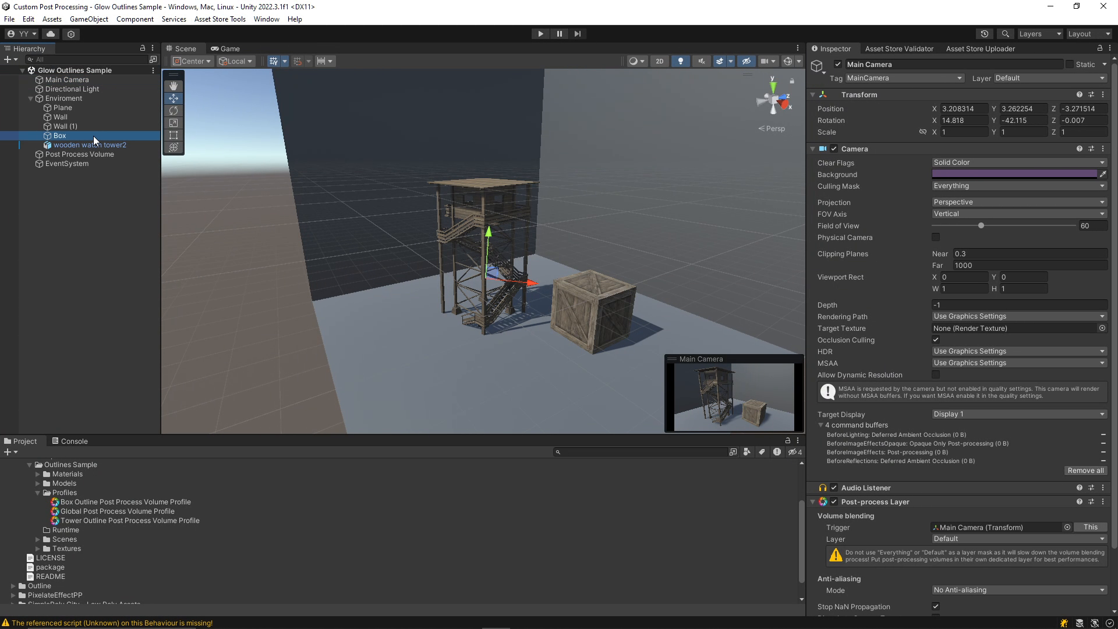Open Camera component presets icon
This screenshot has width=1118, height=629.
click(1091, 149)
